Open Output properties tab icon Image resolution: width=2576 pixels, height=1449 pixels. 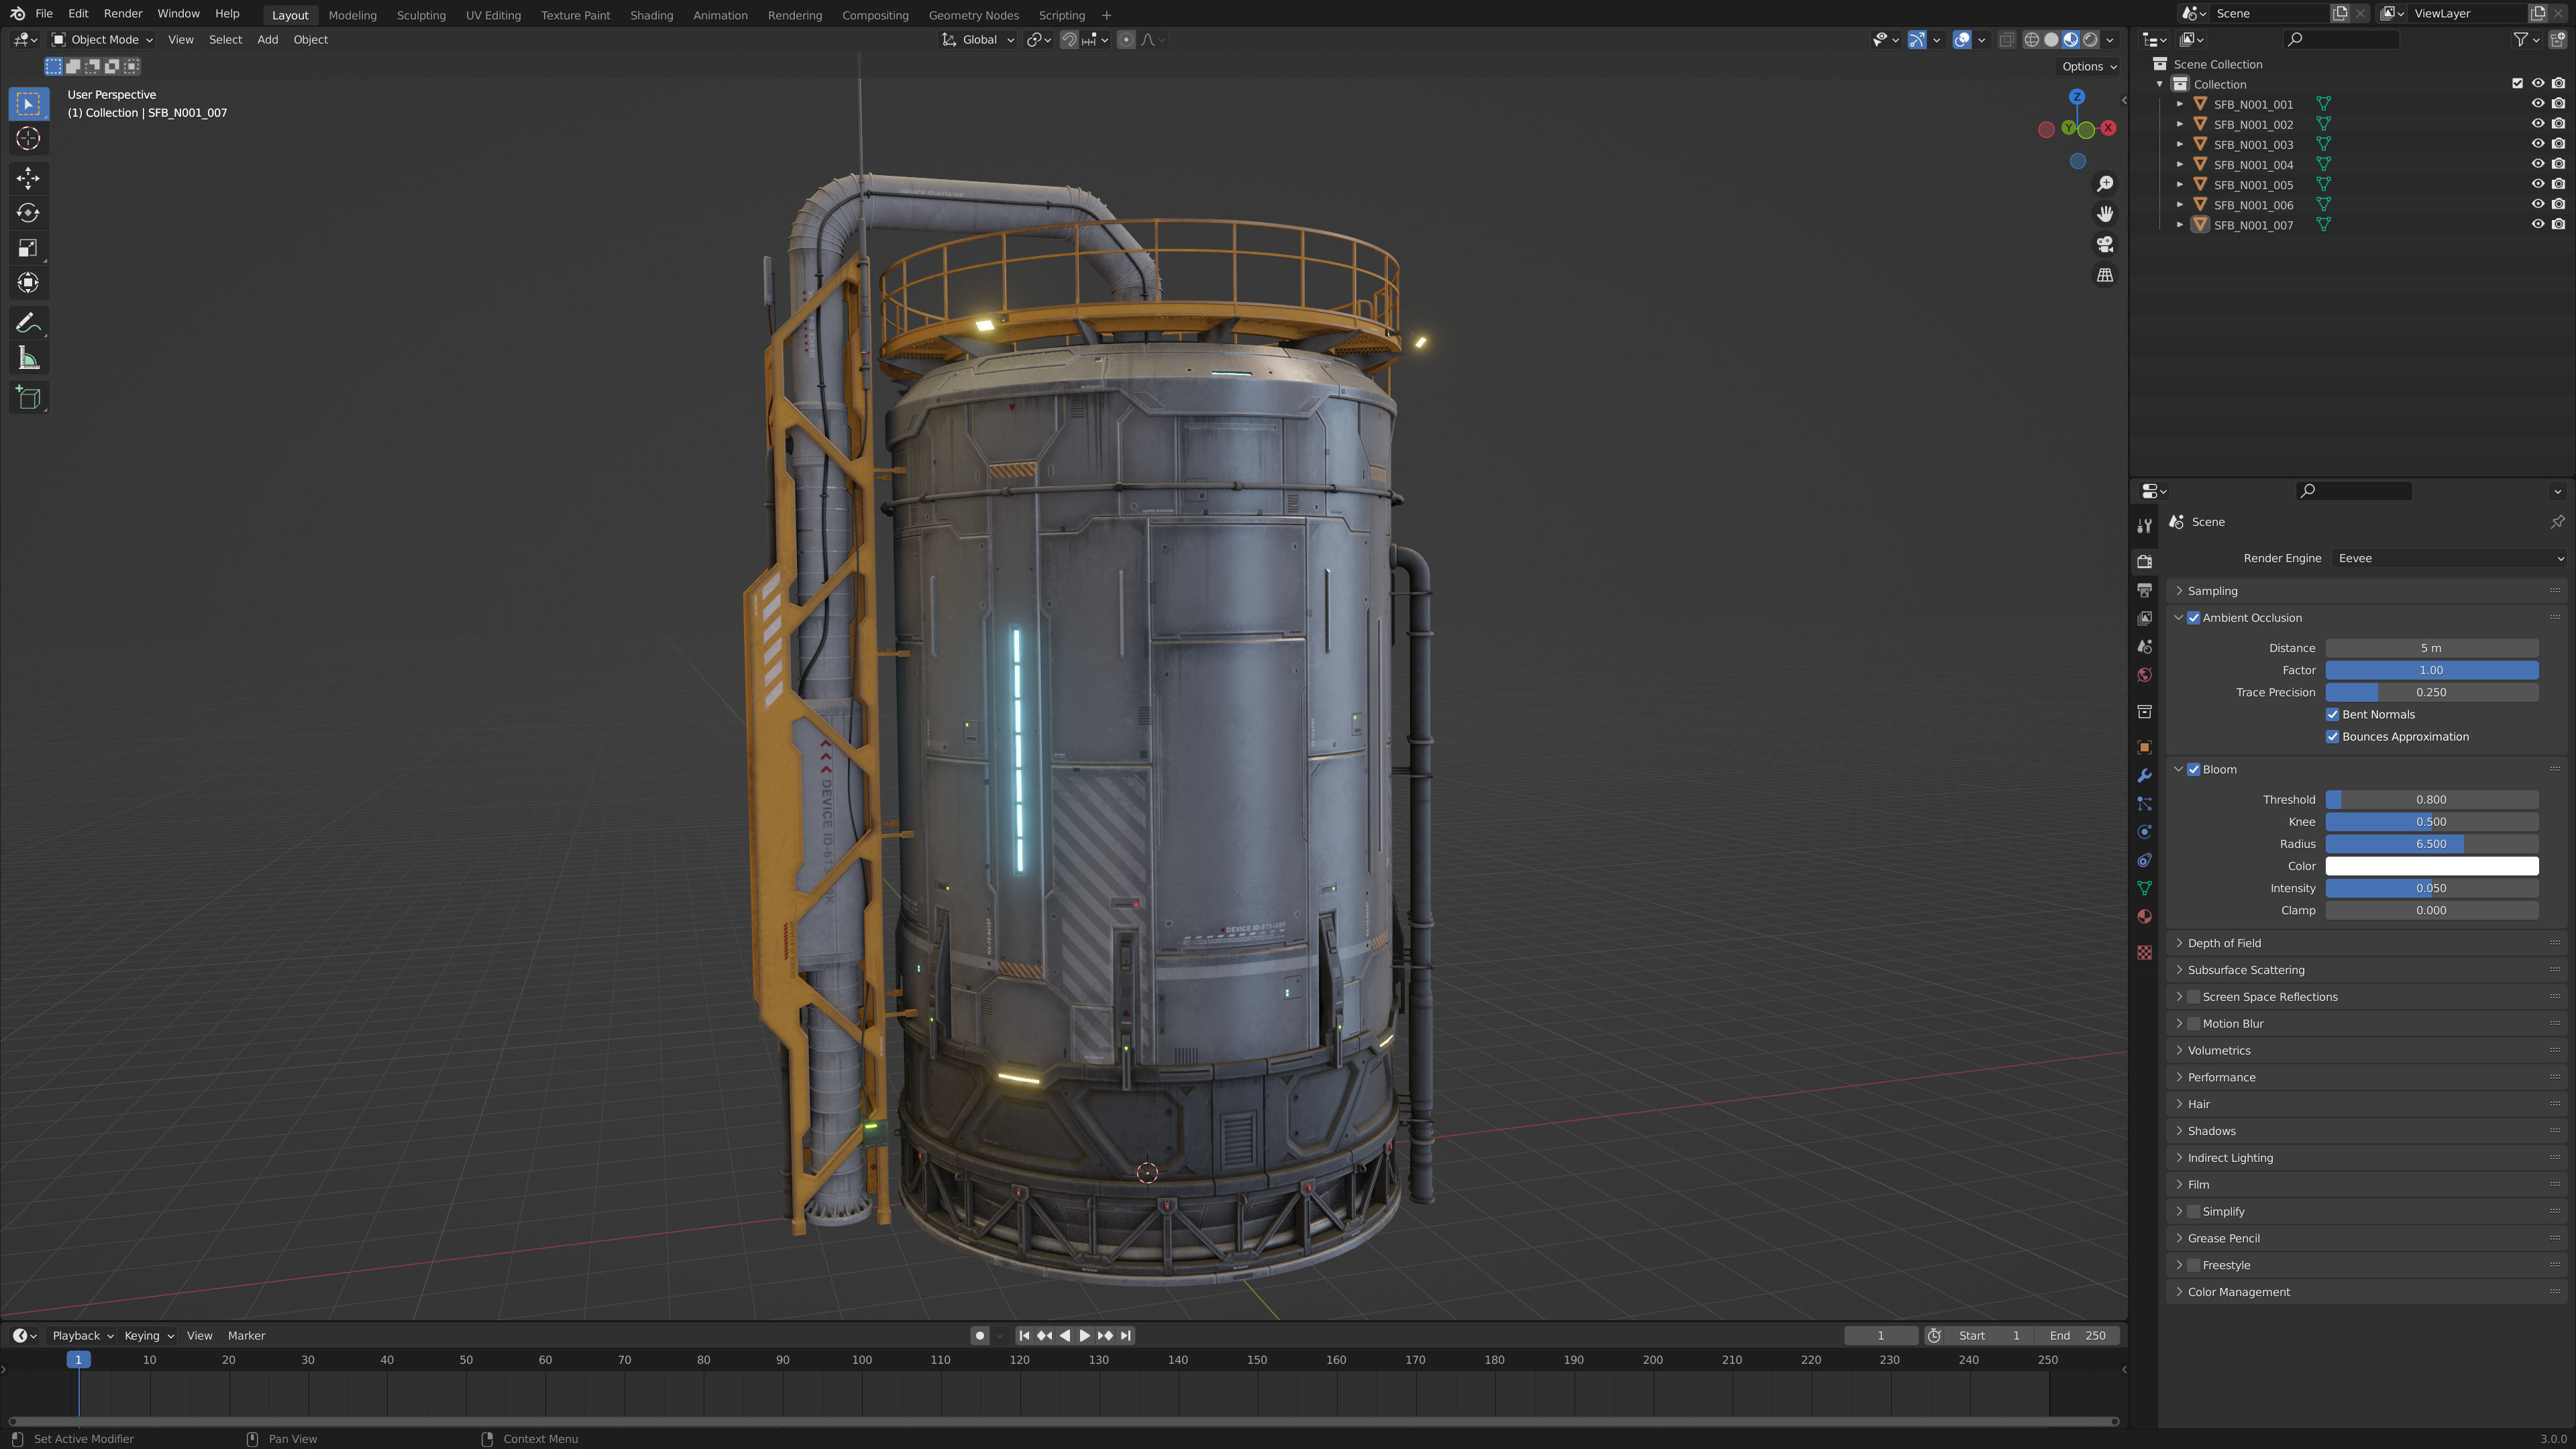pos(2144,590)
